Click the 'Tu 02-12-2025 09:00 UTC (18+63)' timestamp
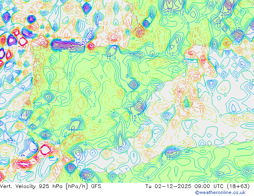 click(198, 186)
